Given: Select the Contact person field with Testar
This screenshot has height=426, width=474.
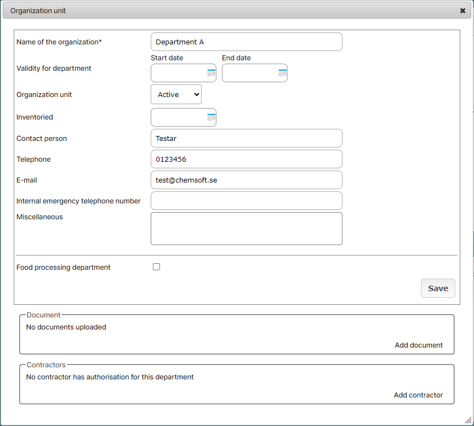Looking at the screenshot, I should [x=247, y=138].
